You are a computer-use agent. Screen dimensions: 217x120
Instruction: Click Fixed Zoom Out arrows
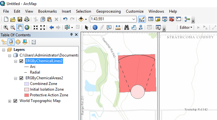pyautogui.click(x=43, y=27)
